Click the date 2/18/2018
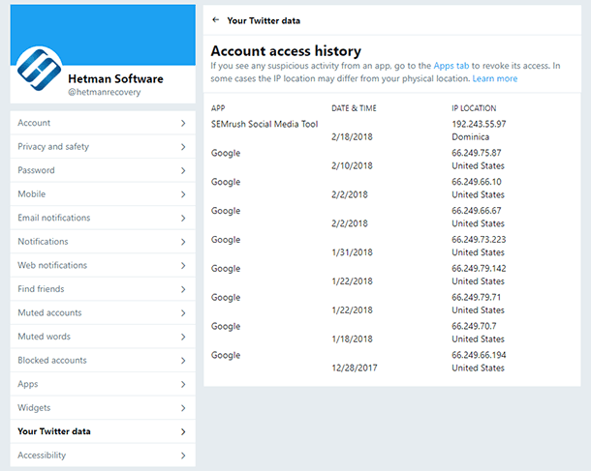This screenshot has width=591, height=471. (352, 136)
